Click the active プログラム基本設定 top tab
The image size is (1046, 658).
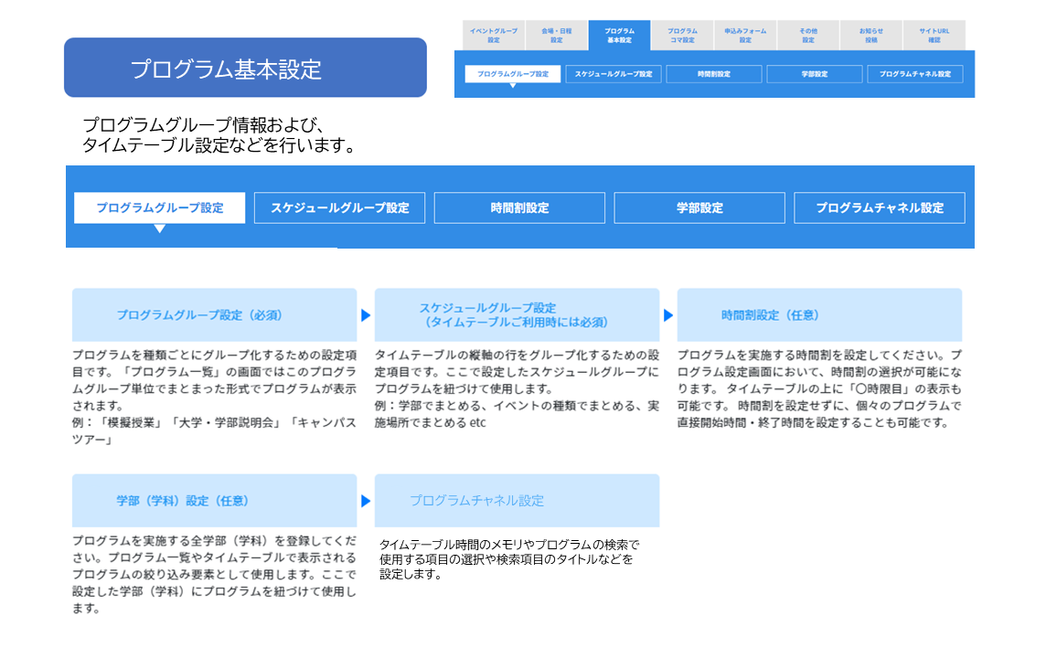coord(619,36)
